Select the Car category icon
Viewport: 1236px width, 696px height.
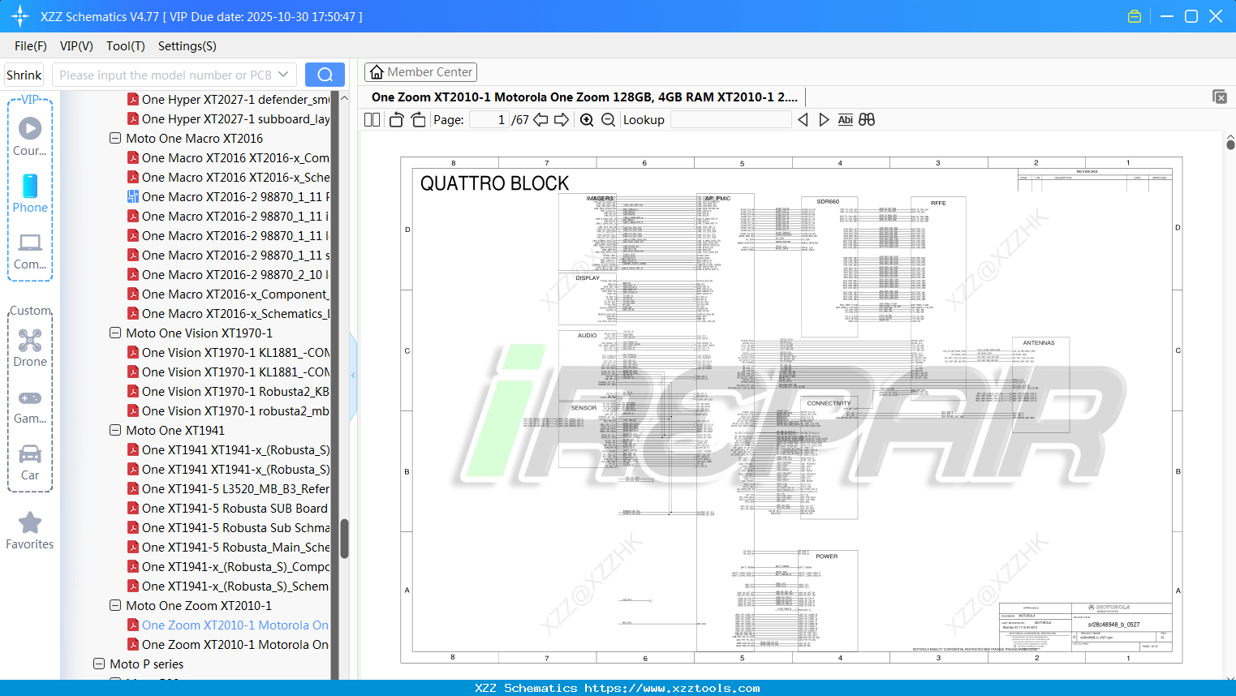[x=30, y=462]
